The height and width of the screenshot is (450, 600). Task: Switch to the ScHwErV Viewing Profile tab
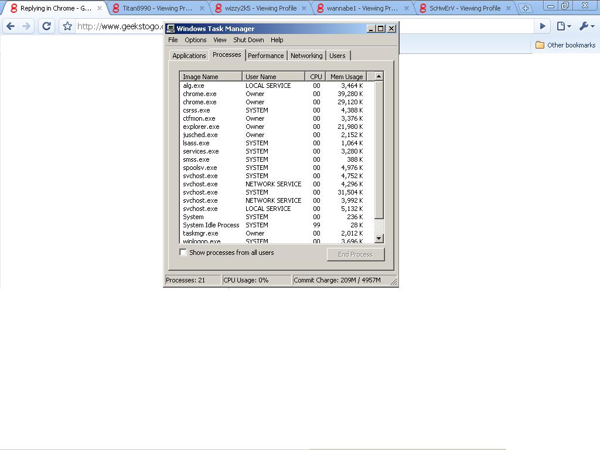(x=465, y=8)
